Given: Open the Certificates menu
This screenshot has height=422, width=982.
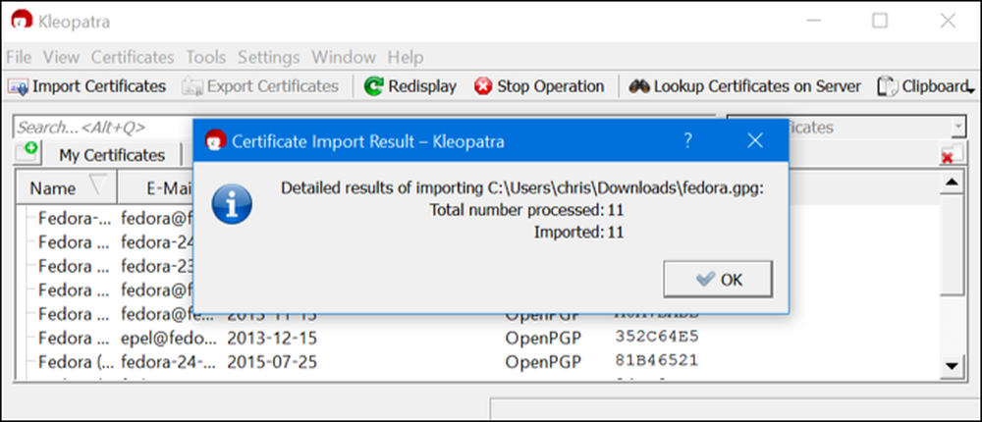Looking at the screenshot, I should pyautogui.click(x=133, y=57).
